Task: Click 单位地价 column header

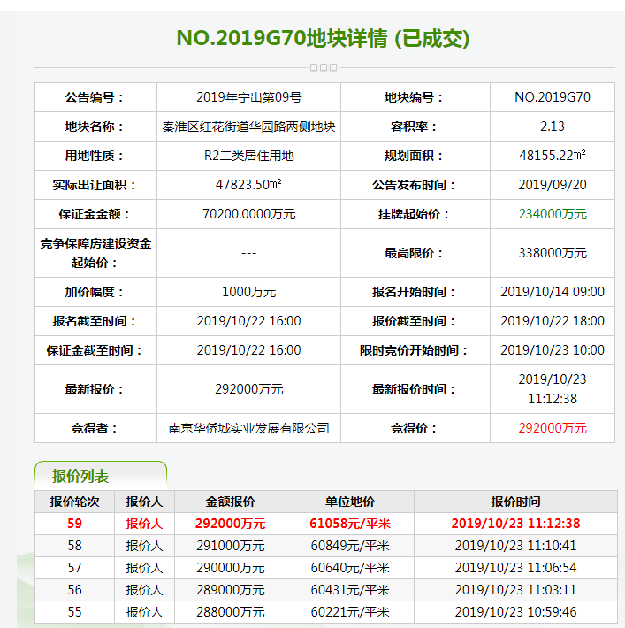Action: pyautogui.click(x=350, y=502)
